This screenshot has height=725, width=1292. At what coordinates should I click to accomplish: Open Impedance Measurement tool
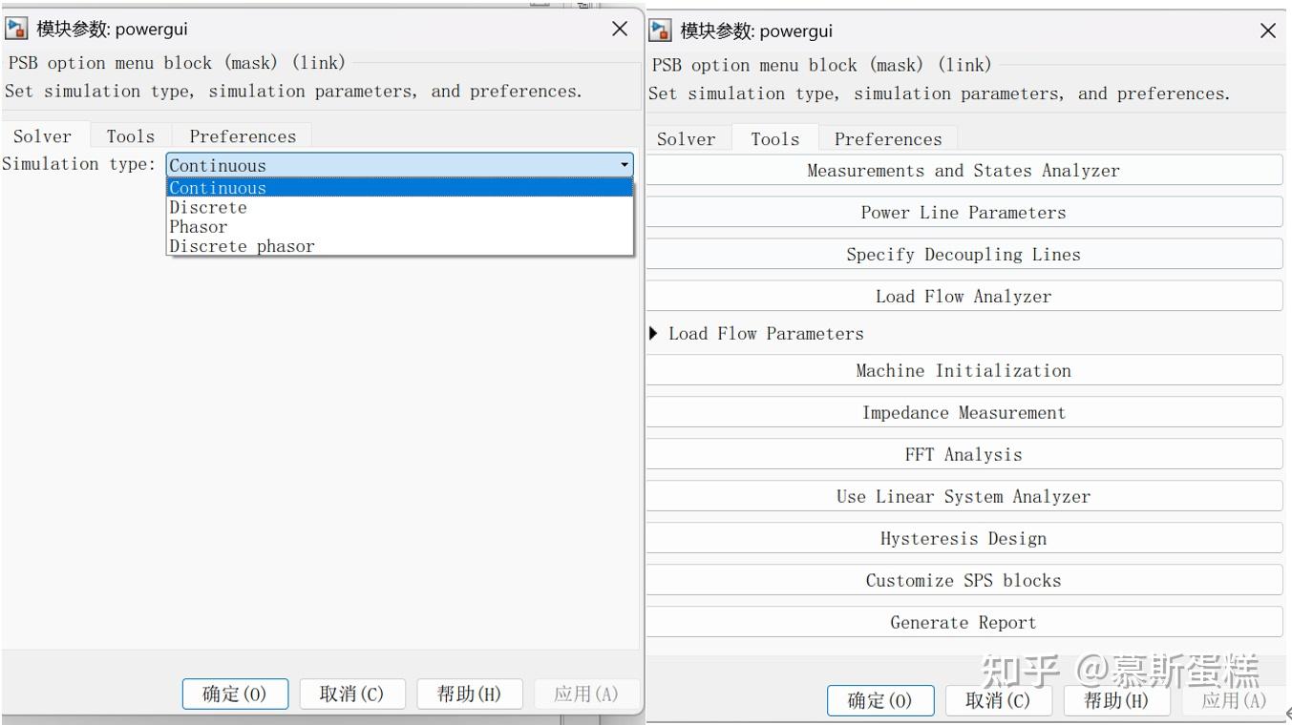pos(964,413)
